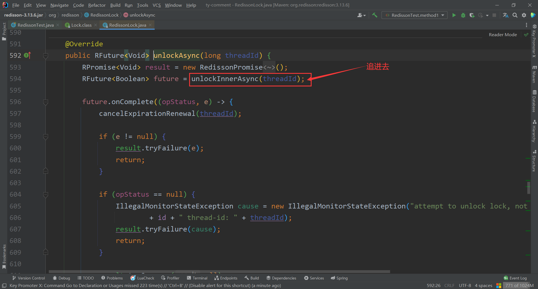This screenshot has width=538, height=289.
Task: Open the editor tabs three-dot menu
Action: pos(526,25)
